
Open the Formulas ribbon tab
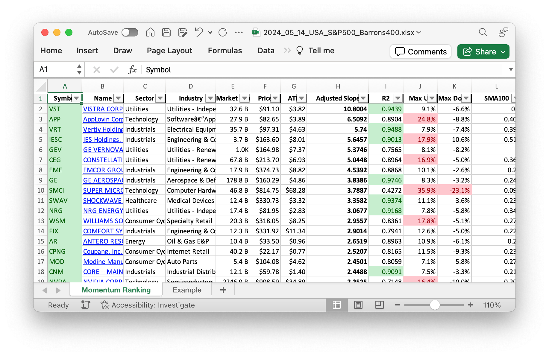point(225,51)
